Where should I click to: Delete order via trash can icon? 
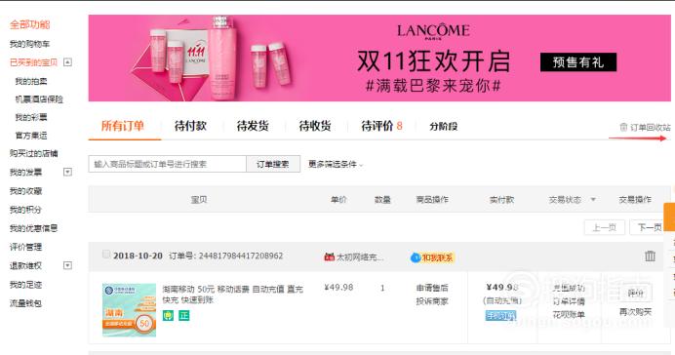[650, 256]
